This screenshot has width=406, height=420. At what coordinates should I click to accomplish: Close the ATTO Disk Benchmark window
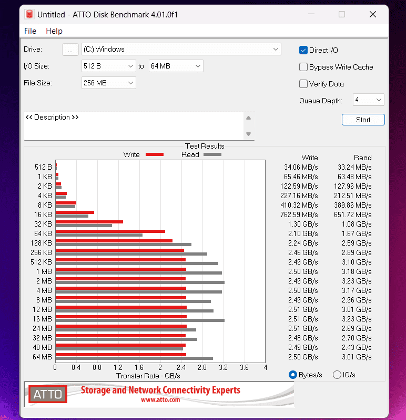coord(373,14)
